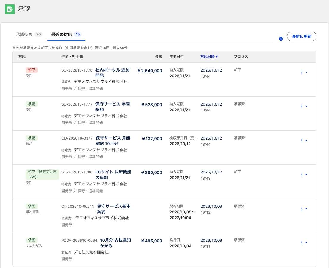Open ECサイト 決済機能の追加 link

[113, 175]
